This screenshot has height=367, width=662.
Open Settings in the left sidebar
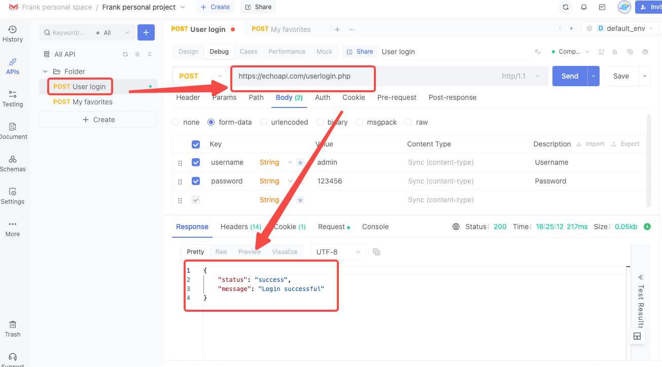tap(13, 196)
